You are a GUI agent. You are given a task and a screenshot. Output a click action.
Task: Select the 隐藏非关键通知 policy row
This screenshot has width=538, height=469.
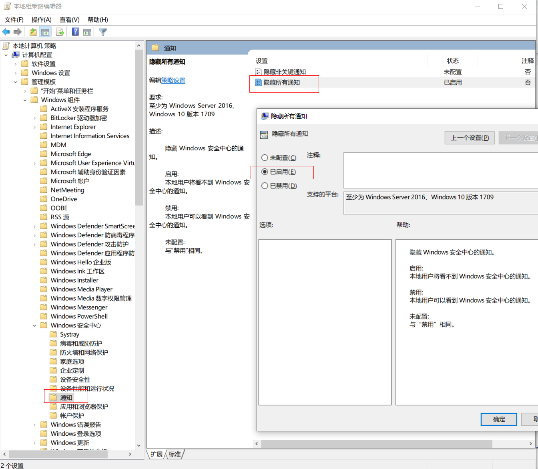coord(285,72)
